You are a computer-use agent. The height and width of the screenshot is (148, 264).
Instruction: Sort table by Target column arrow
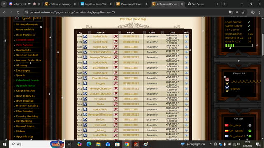[120, 32]
